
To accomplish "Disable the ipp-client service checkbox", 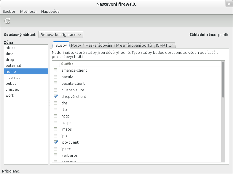I will 55,142.
